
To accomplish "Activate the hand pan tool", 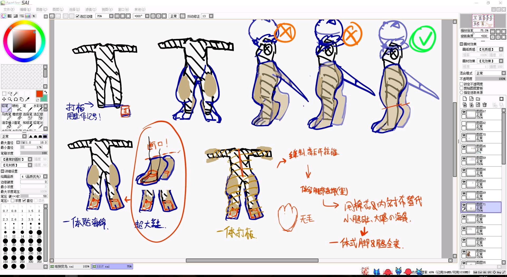I will point(21,99).
